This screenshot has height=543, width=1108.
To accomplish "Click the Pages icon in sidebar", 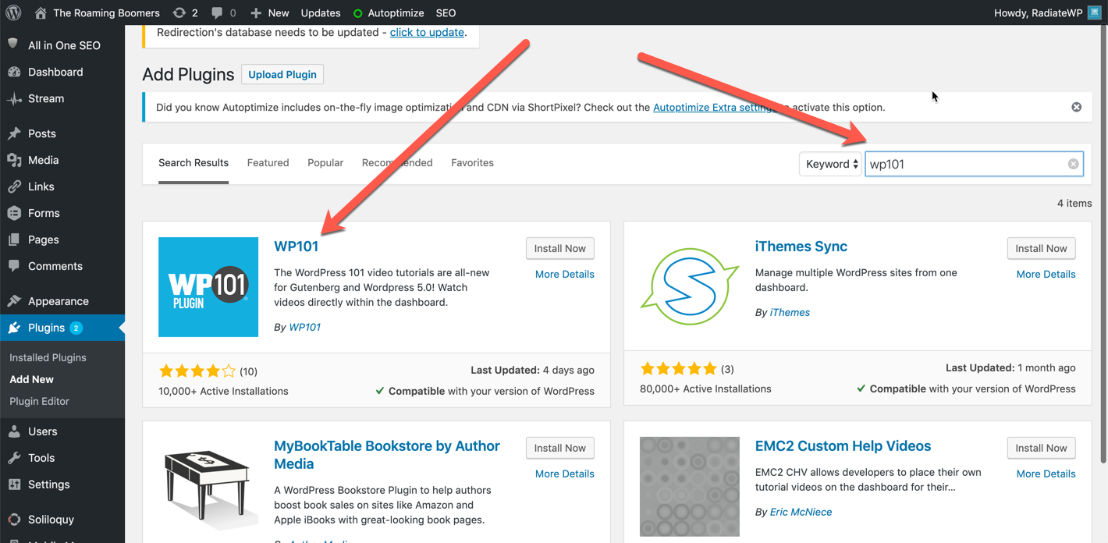I will click(14, 240).
